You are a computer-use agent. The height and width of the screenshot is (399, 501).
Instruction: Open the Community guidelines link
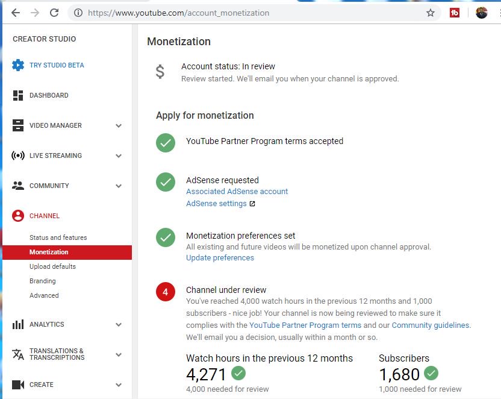(431, 325)
